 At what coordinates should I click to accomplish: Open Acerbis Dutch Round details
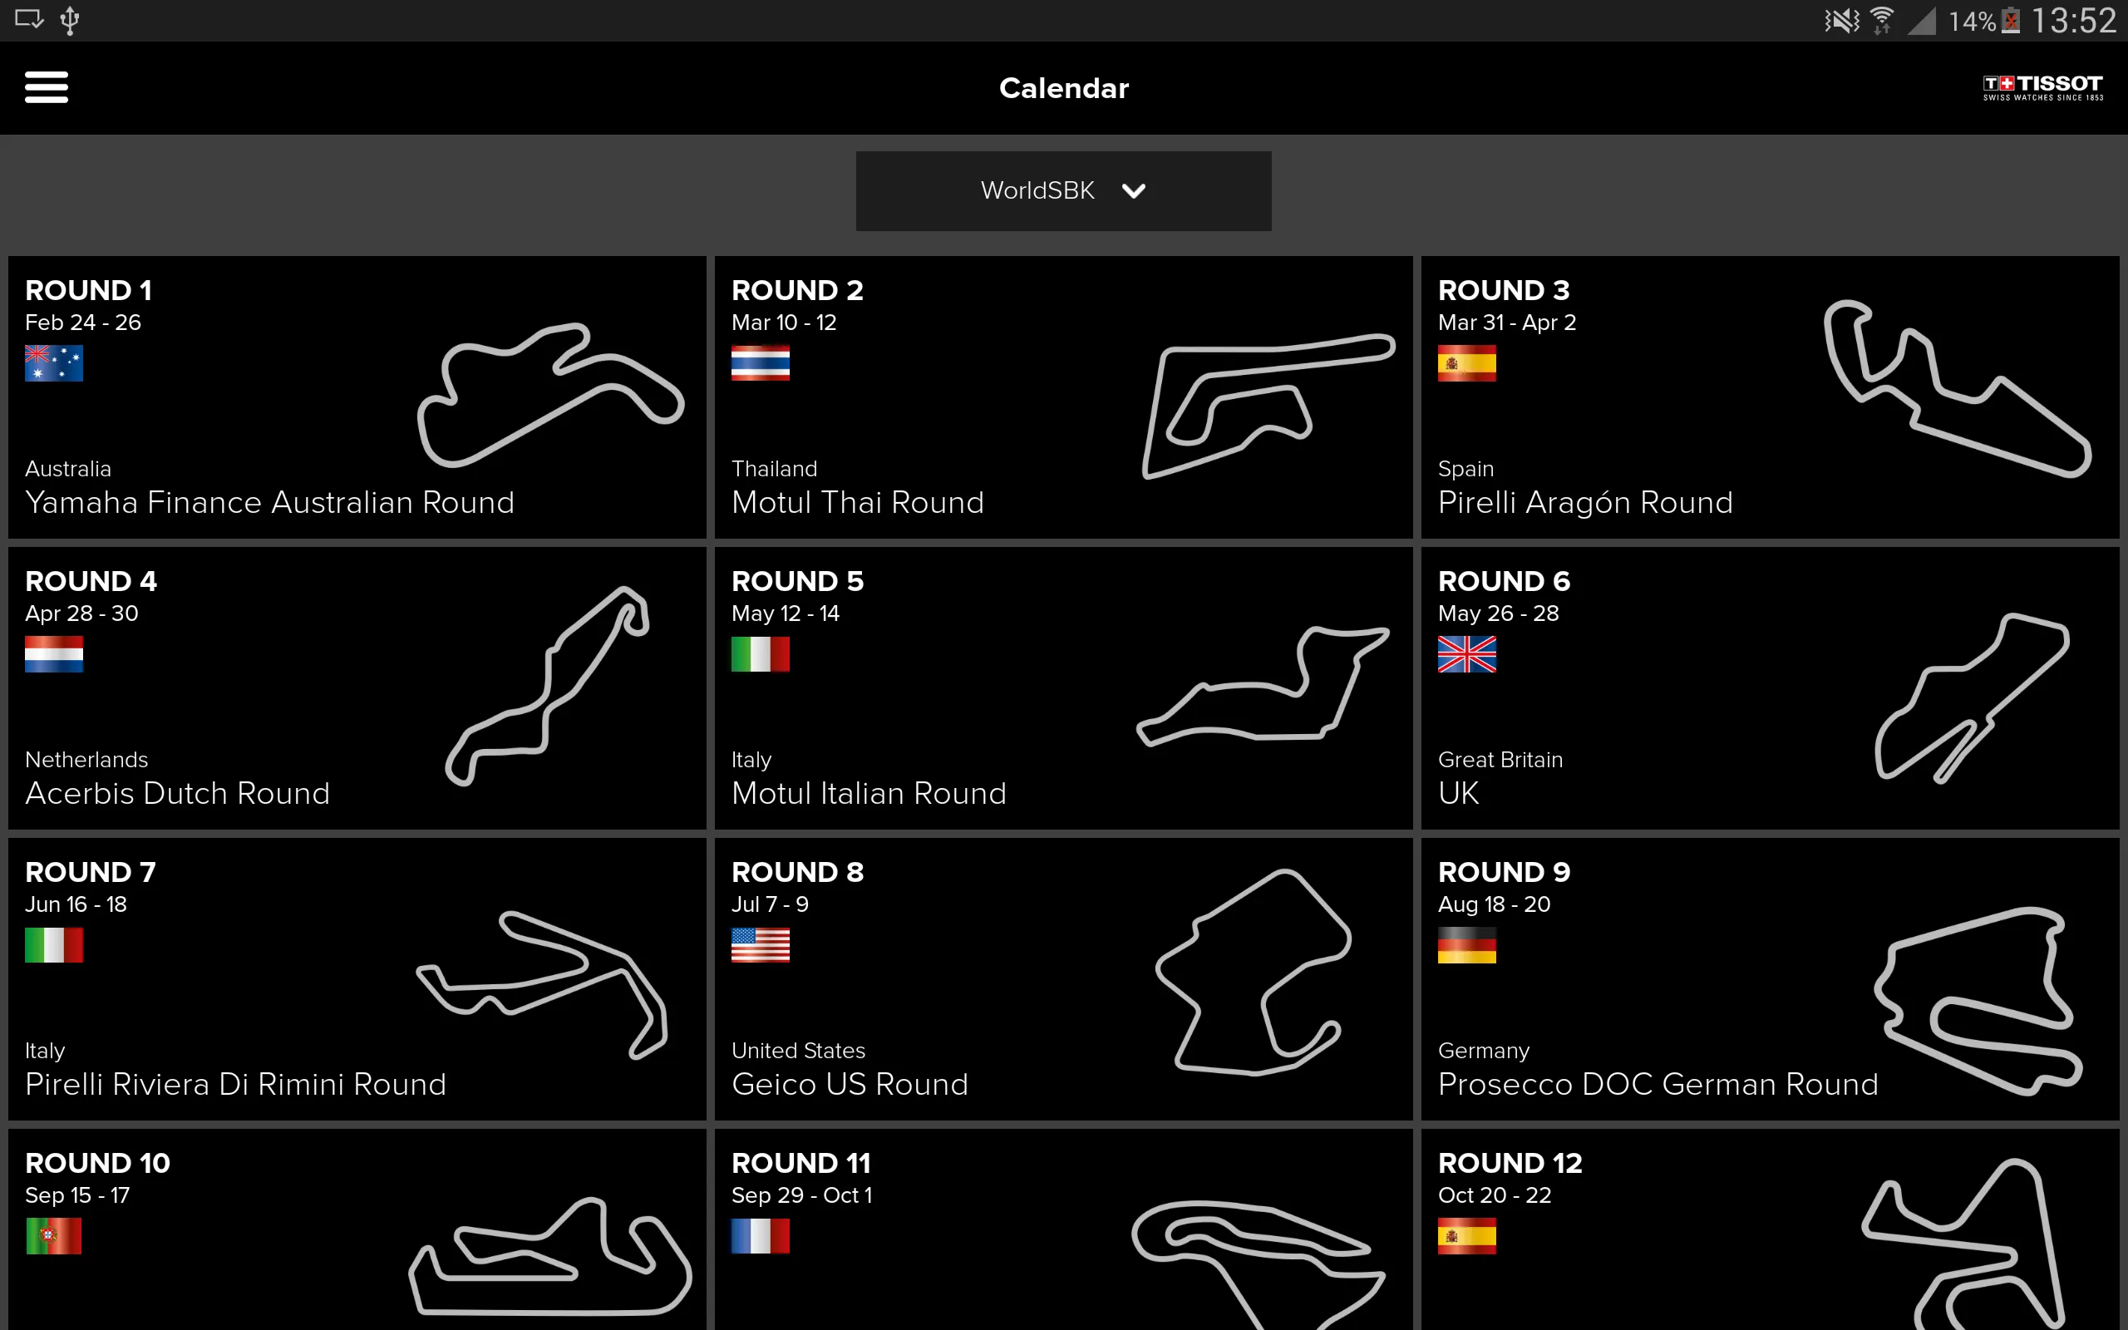point(178,793)
